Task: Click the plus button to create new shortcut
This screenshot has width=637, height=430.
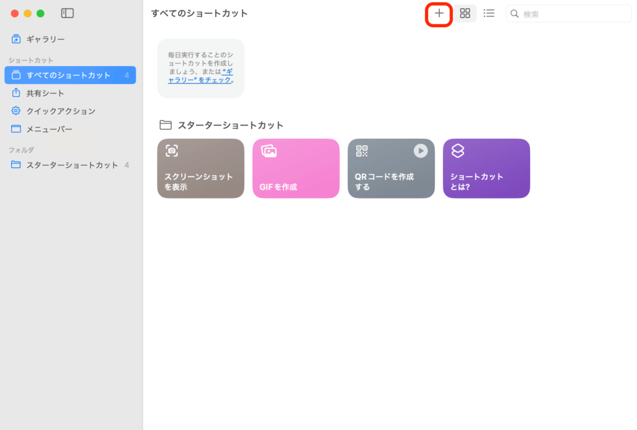Action: [439, 13]
